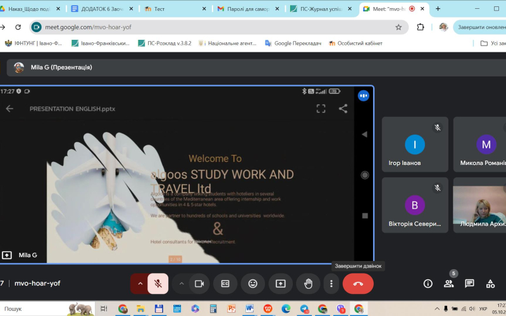
Task: Open the Івано-Франківськи bookmark
Action: click(x=101, y=43)
